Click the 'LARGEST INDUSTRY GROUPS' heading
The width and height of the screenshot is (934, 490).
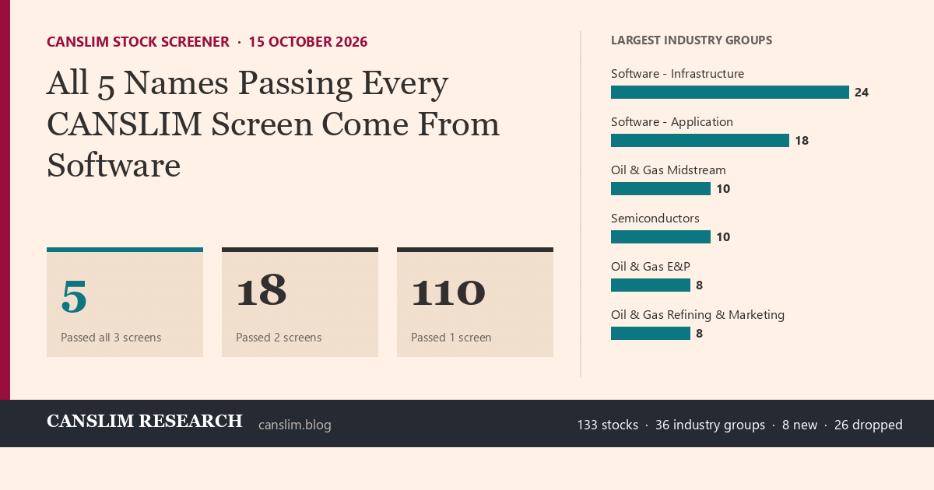tap(691, 40)
